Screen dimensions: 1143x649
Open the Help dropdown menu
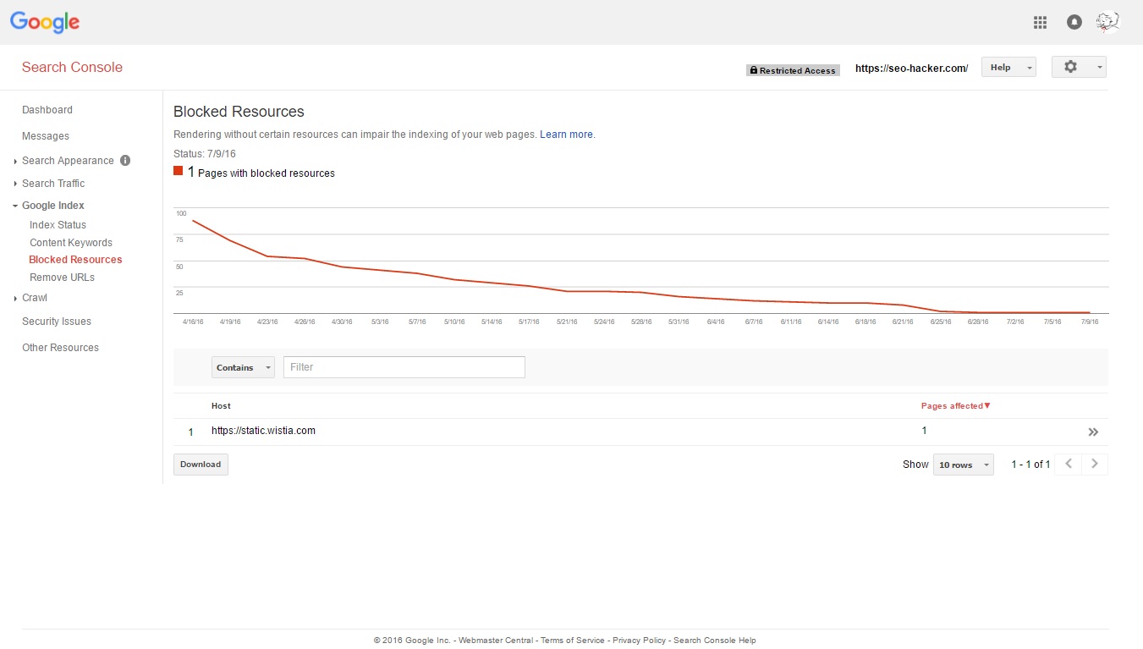tap(1008, 68)
